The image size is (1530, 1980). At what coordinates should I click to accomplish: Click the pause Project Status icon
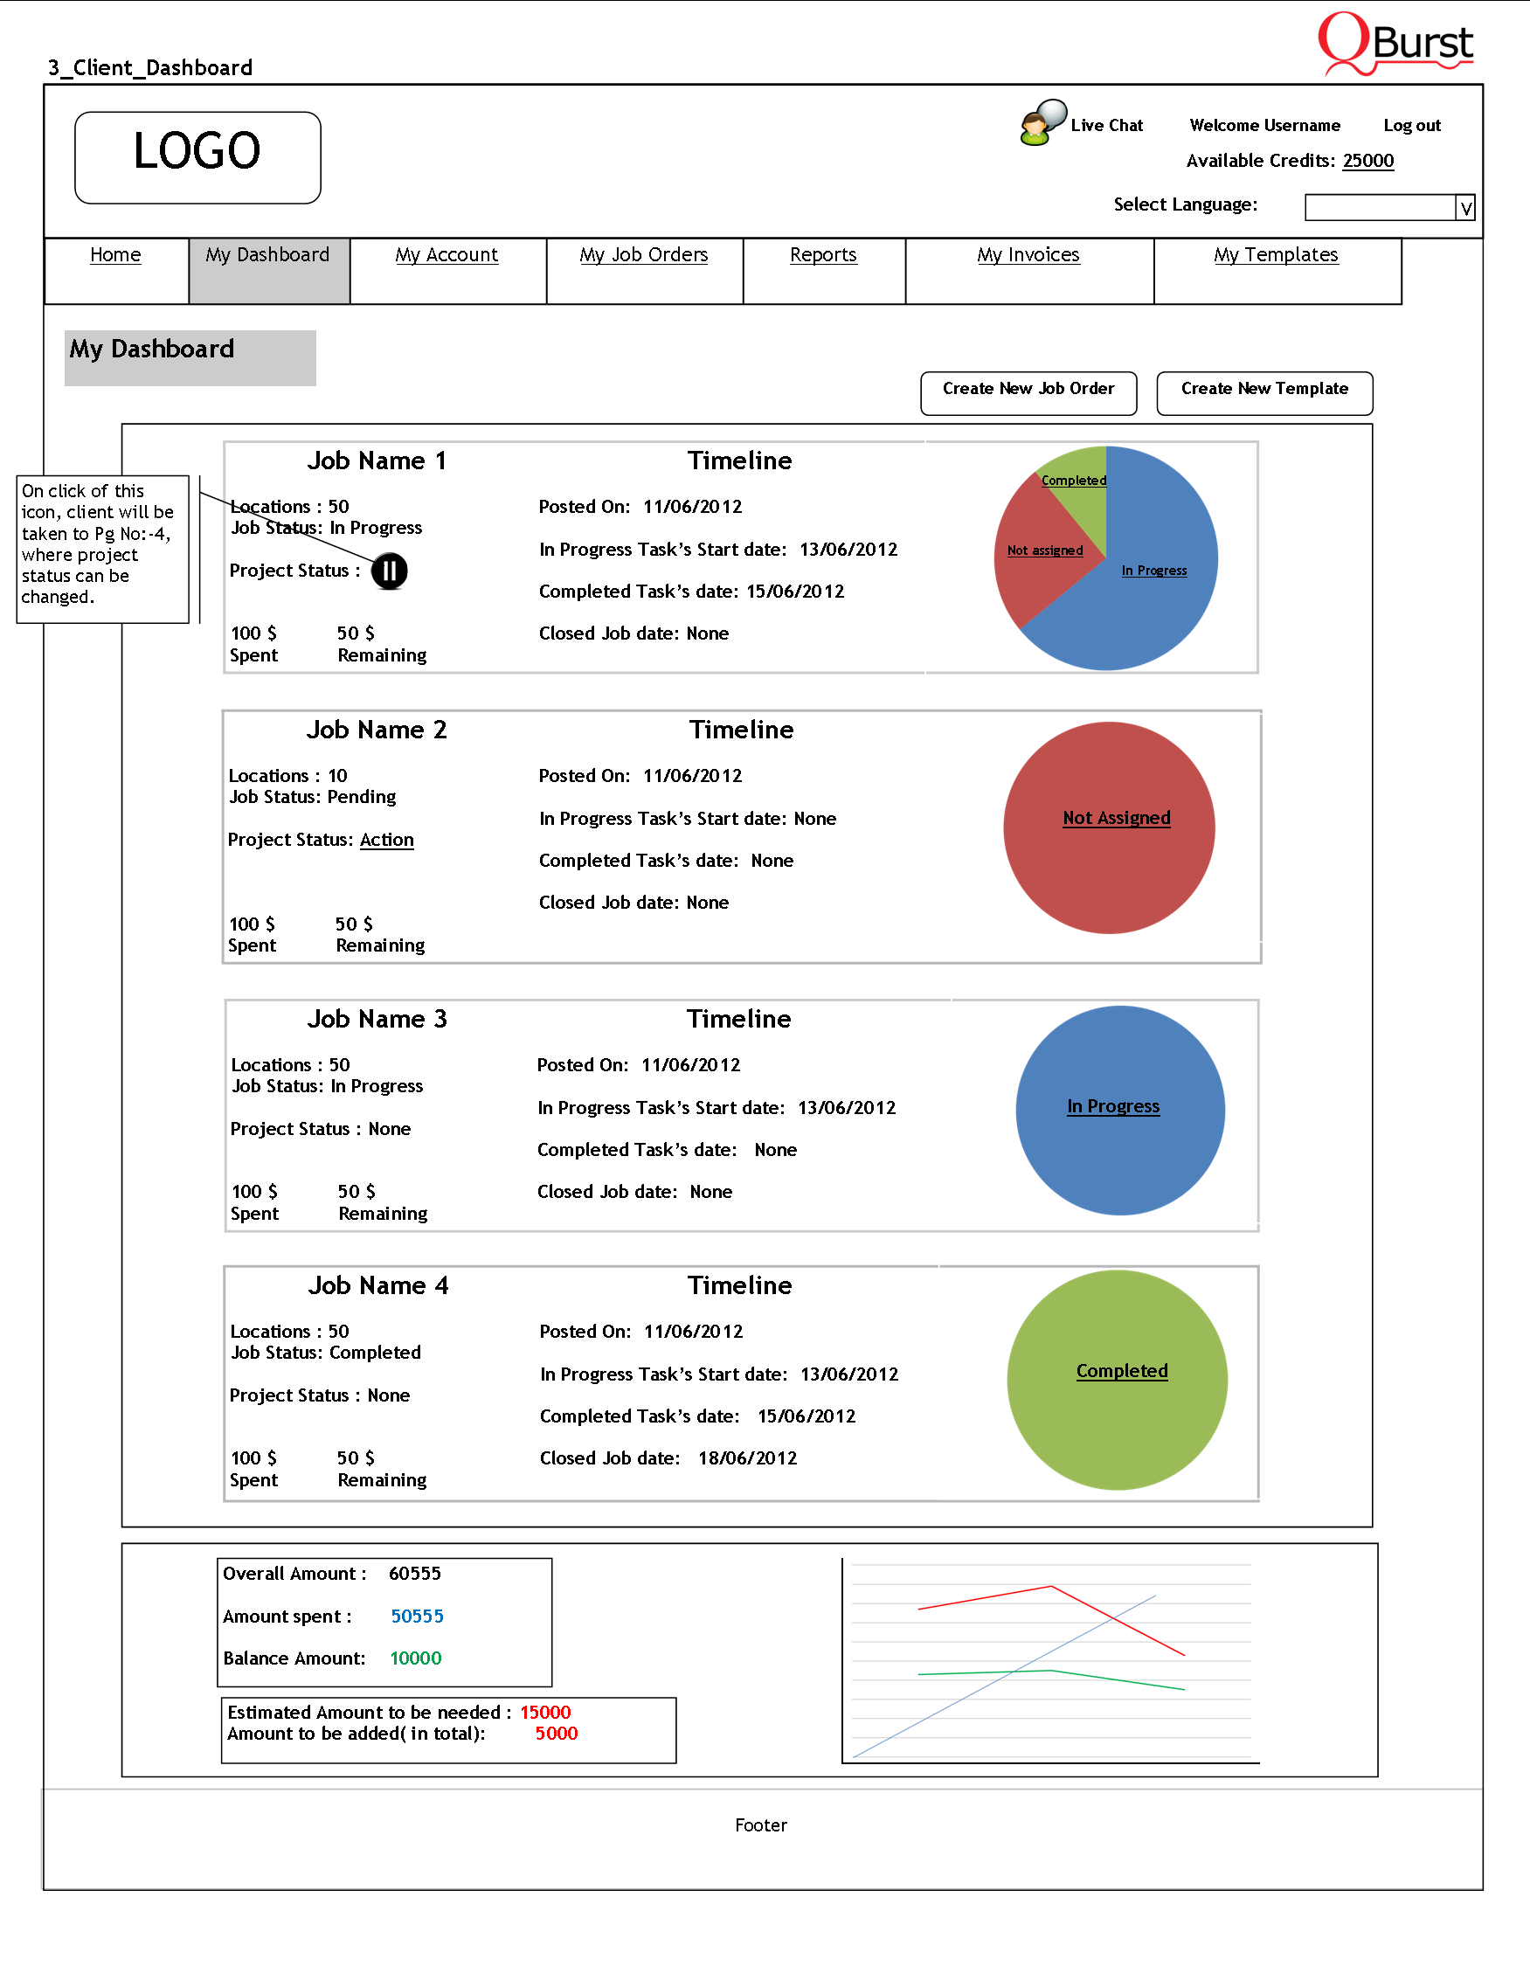pyautogui.click(x=390, y=571)
